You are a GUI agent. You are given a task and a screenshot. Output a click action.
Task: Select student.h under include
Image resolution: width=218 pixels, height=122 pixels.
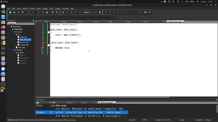(23, 63)
